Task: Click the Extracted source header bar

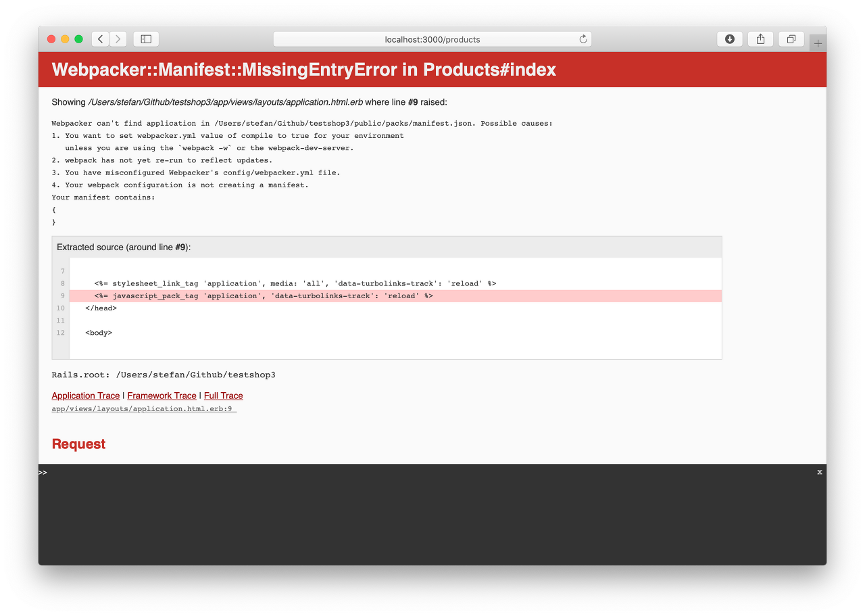Action: (387, 247)
